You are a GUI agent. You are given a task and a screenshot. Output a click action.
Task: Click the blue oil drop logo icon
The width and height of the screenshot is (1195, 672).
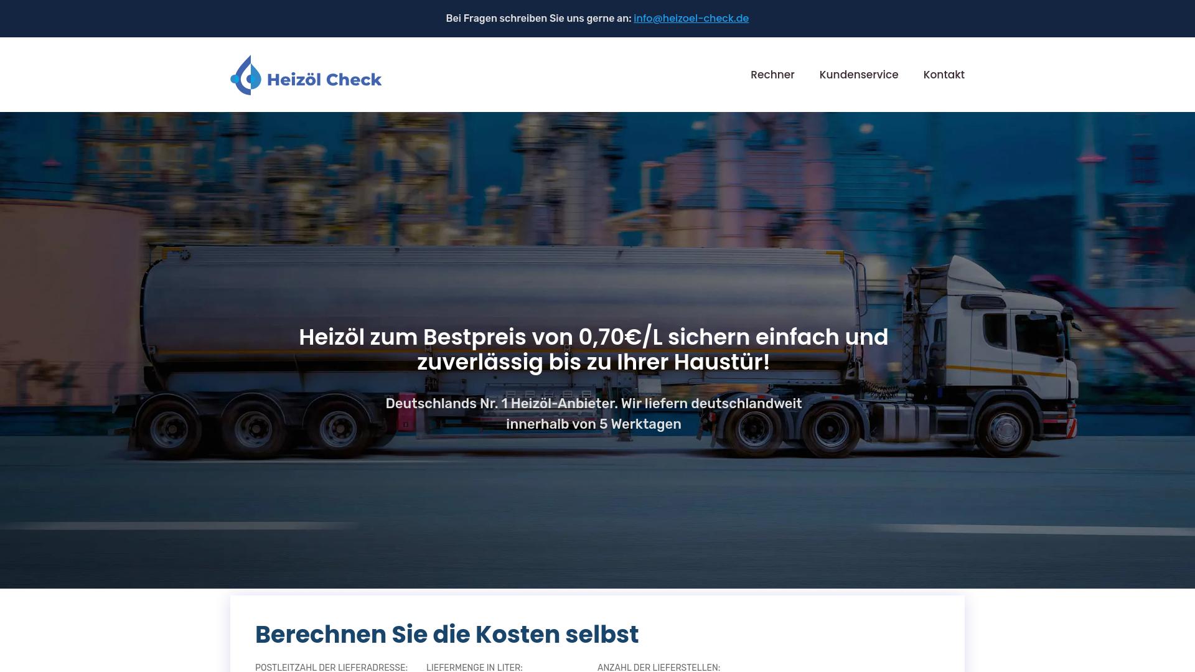[246, 75]
